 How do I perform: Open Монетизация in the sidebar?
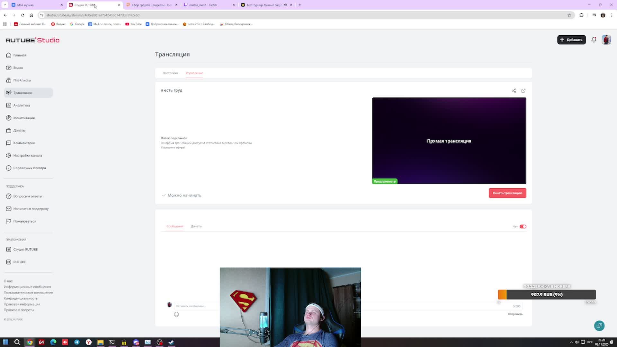point(24,118)
